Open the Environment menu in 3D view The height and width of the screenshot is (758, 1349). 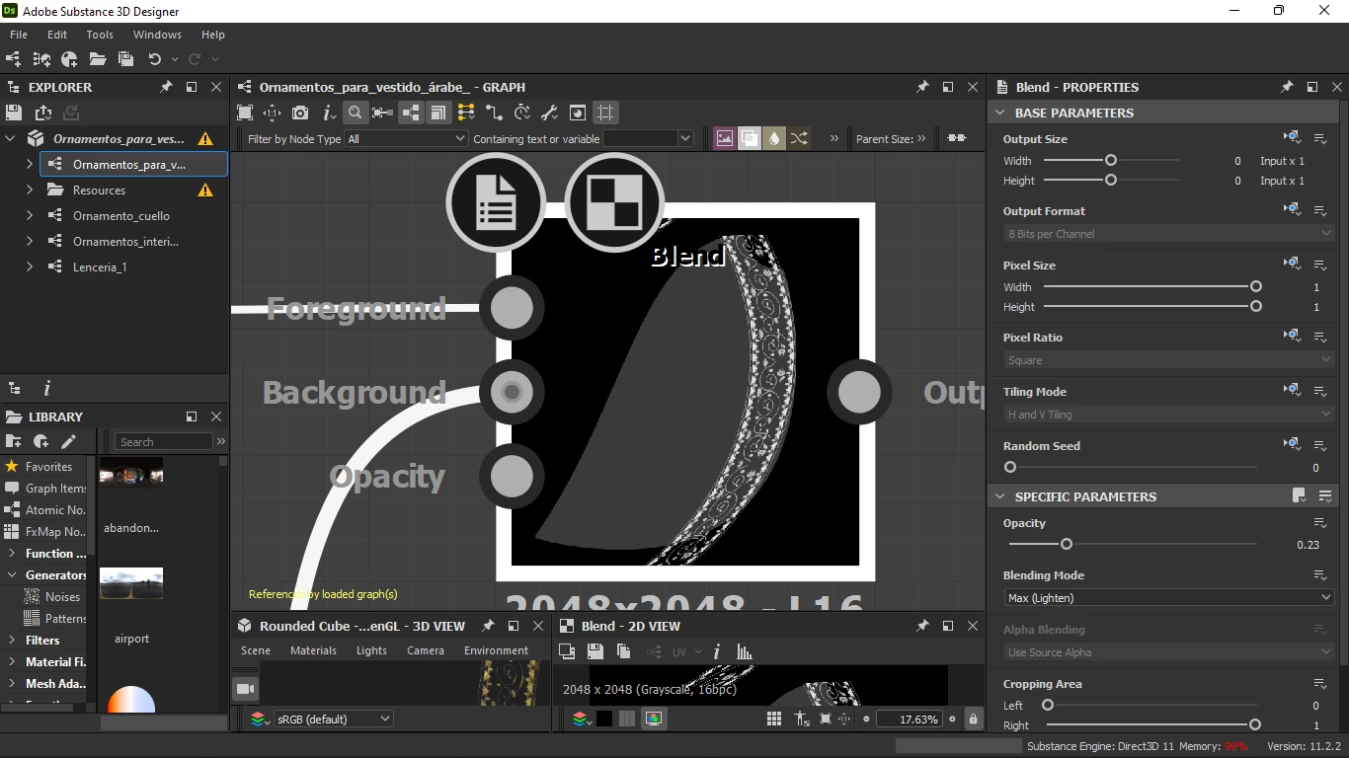coord(496,650)
